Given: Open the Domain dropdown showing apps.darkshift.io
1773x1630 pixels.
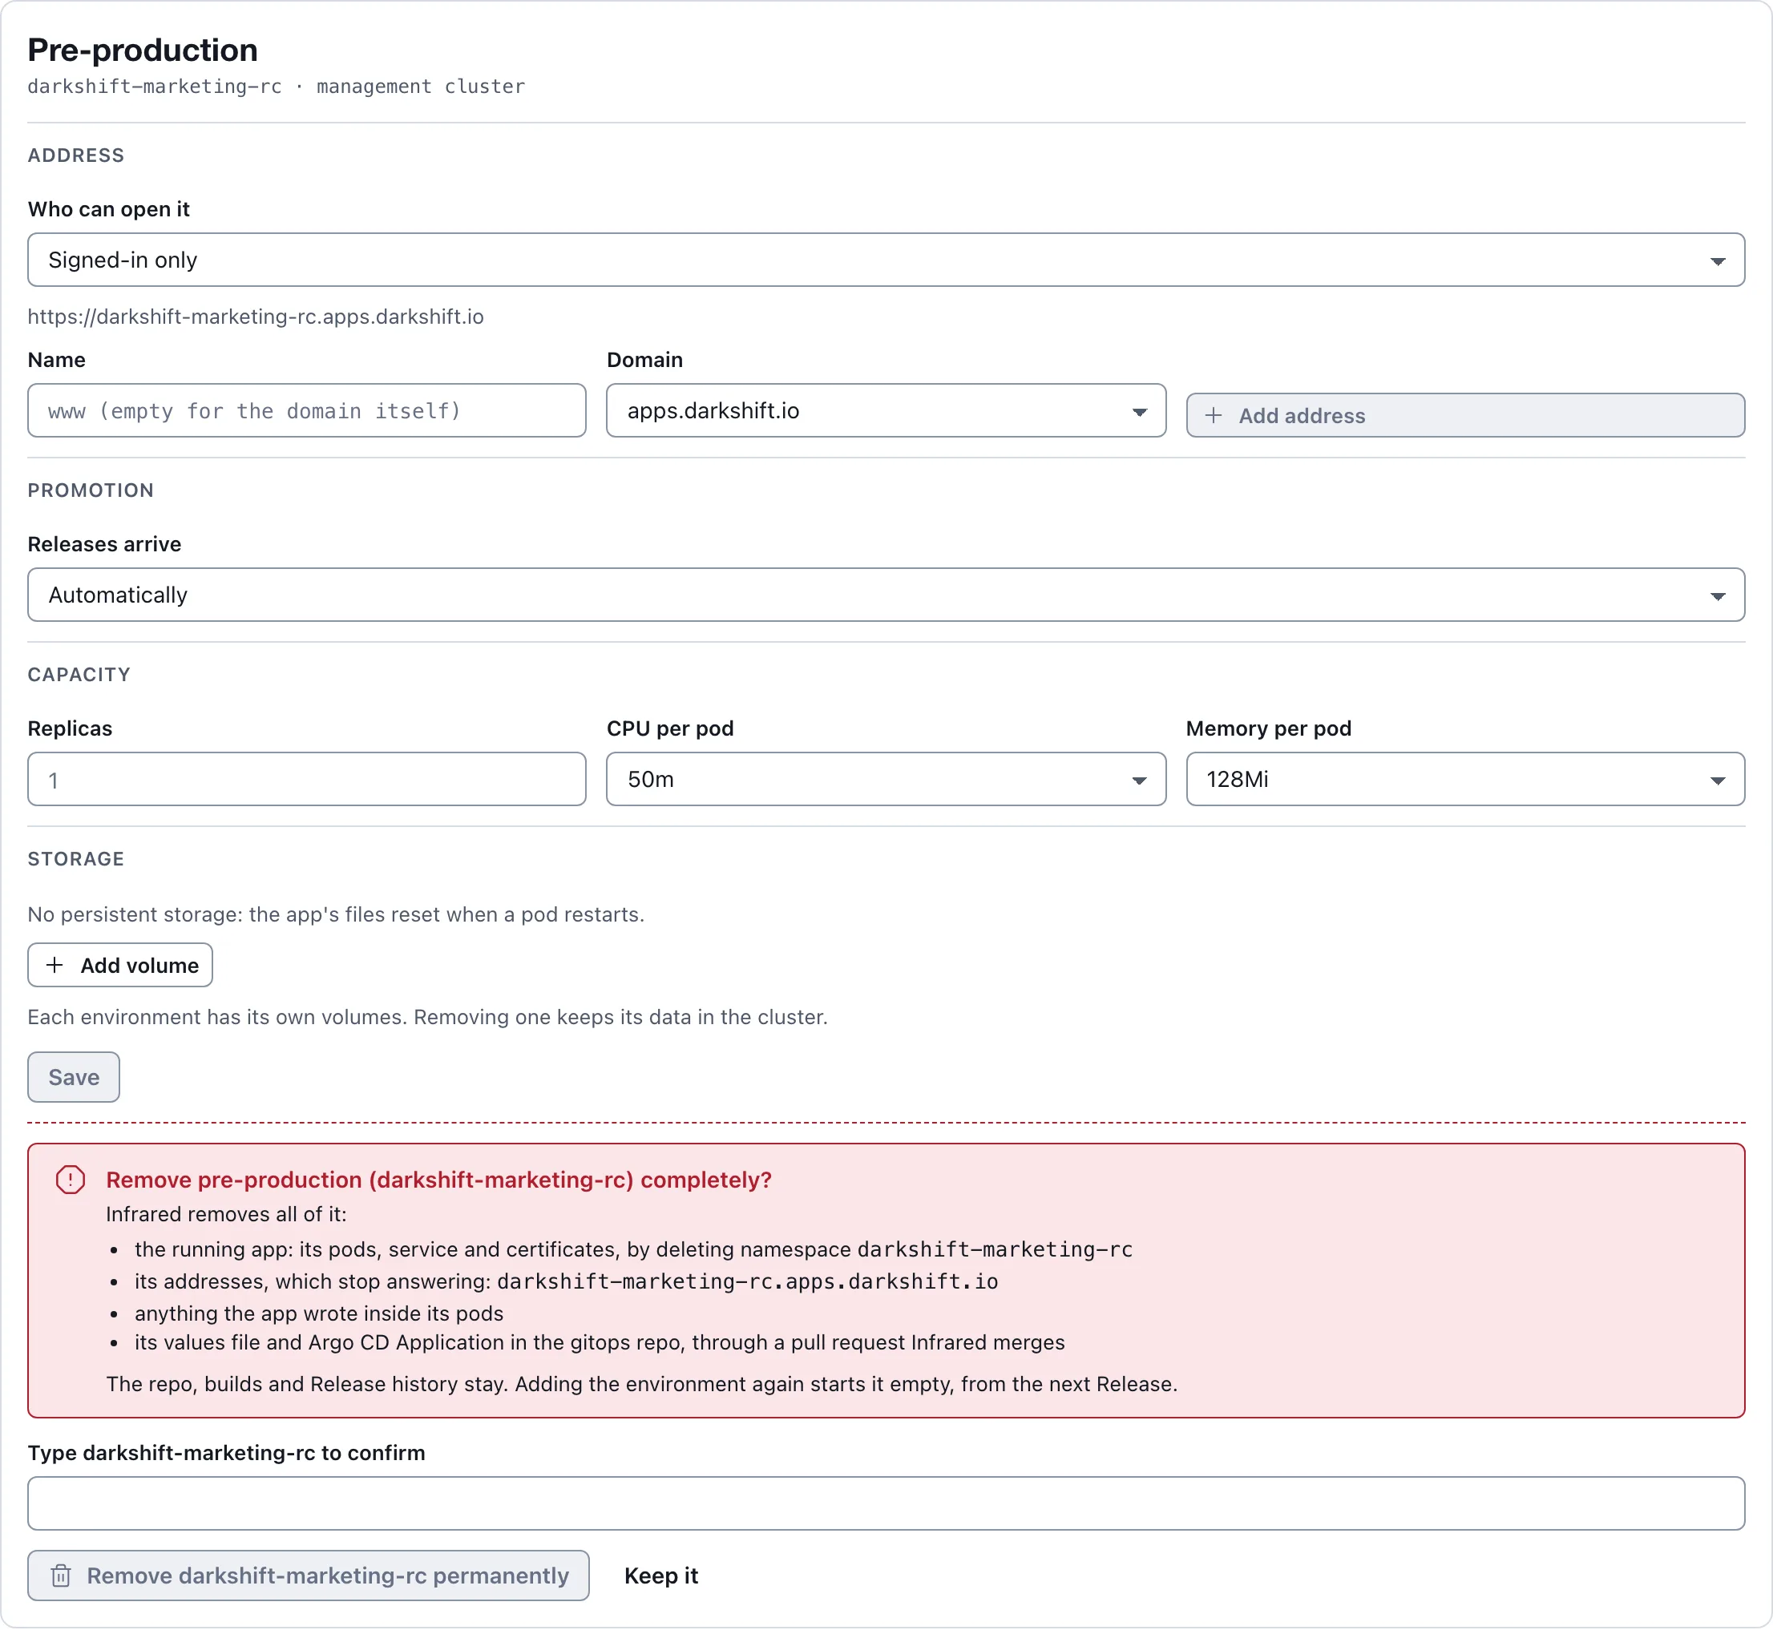Looking at the screenshot, I should 886,410.
